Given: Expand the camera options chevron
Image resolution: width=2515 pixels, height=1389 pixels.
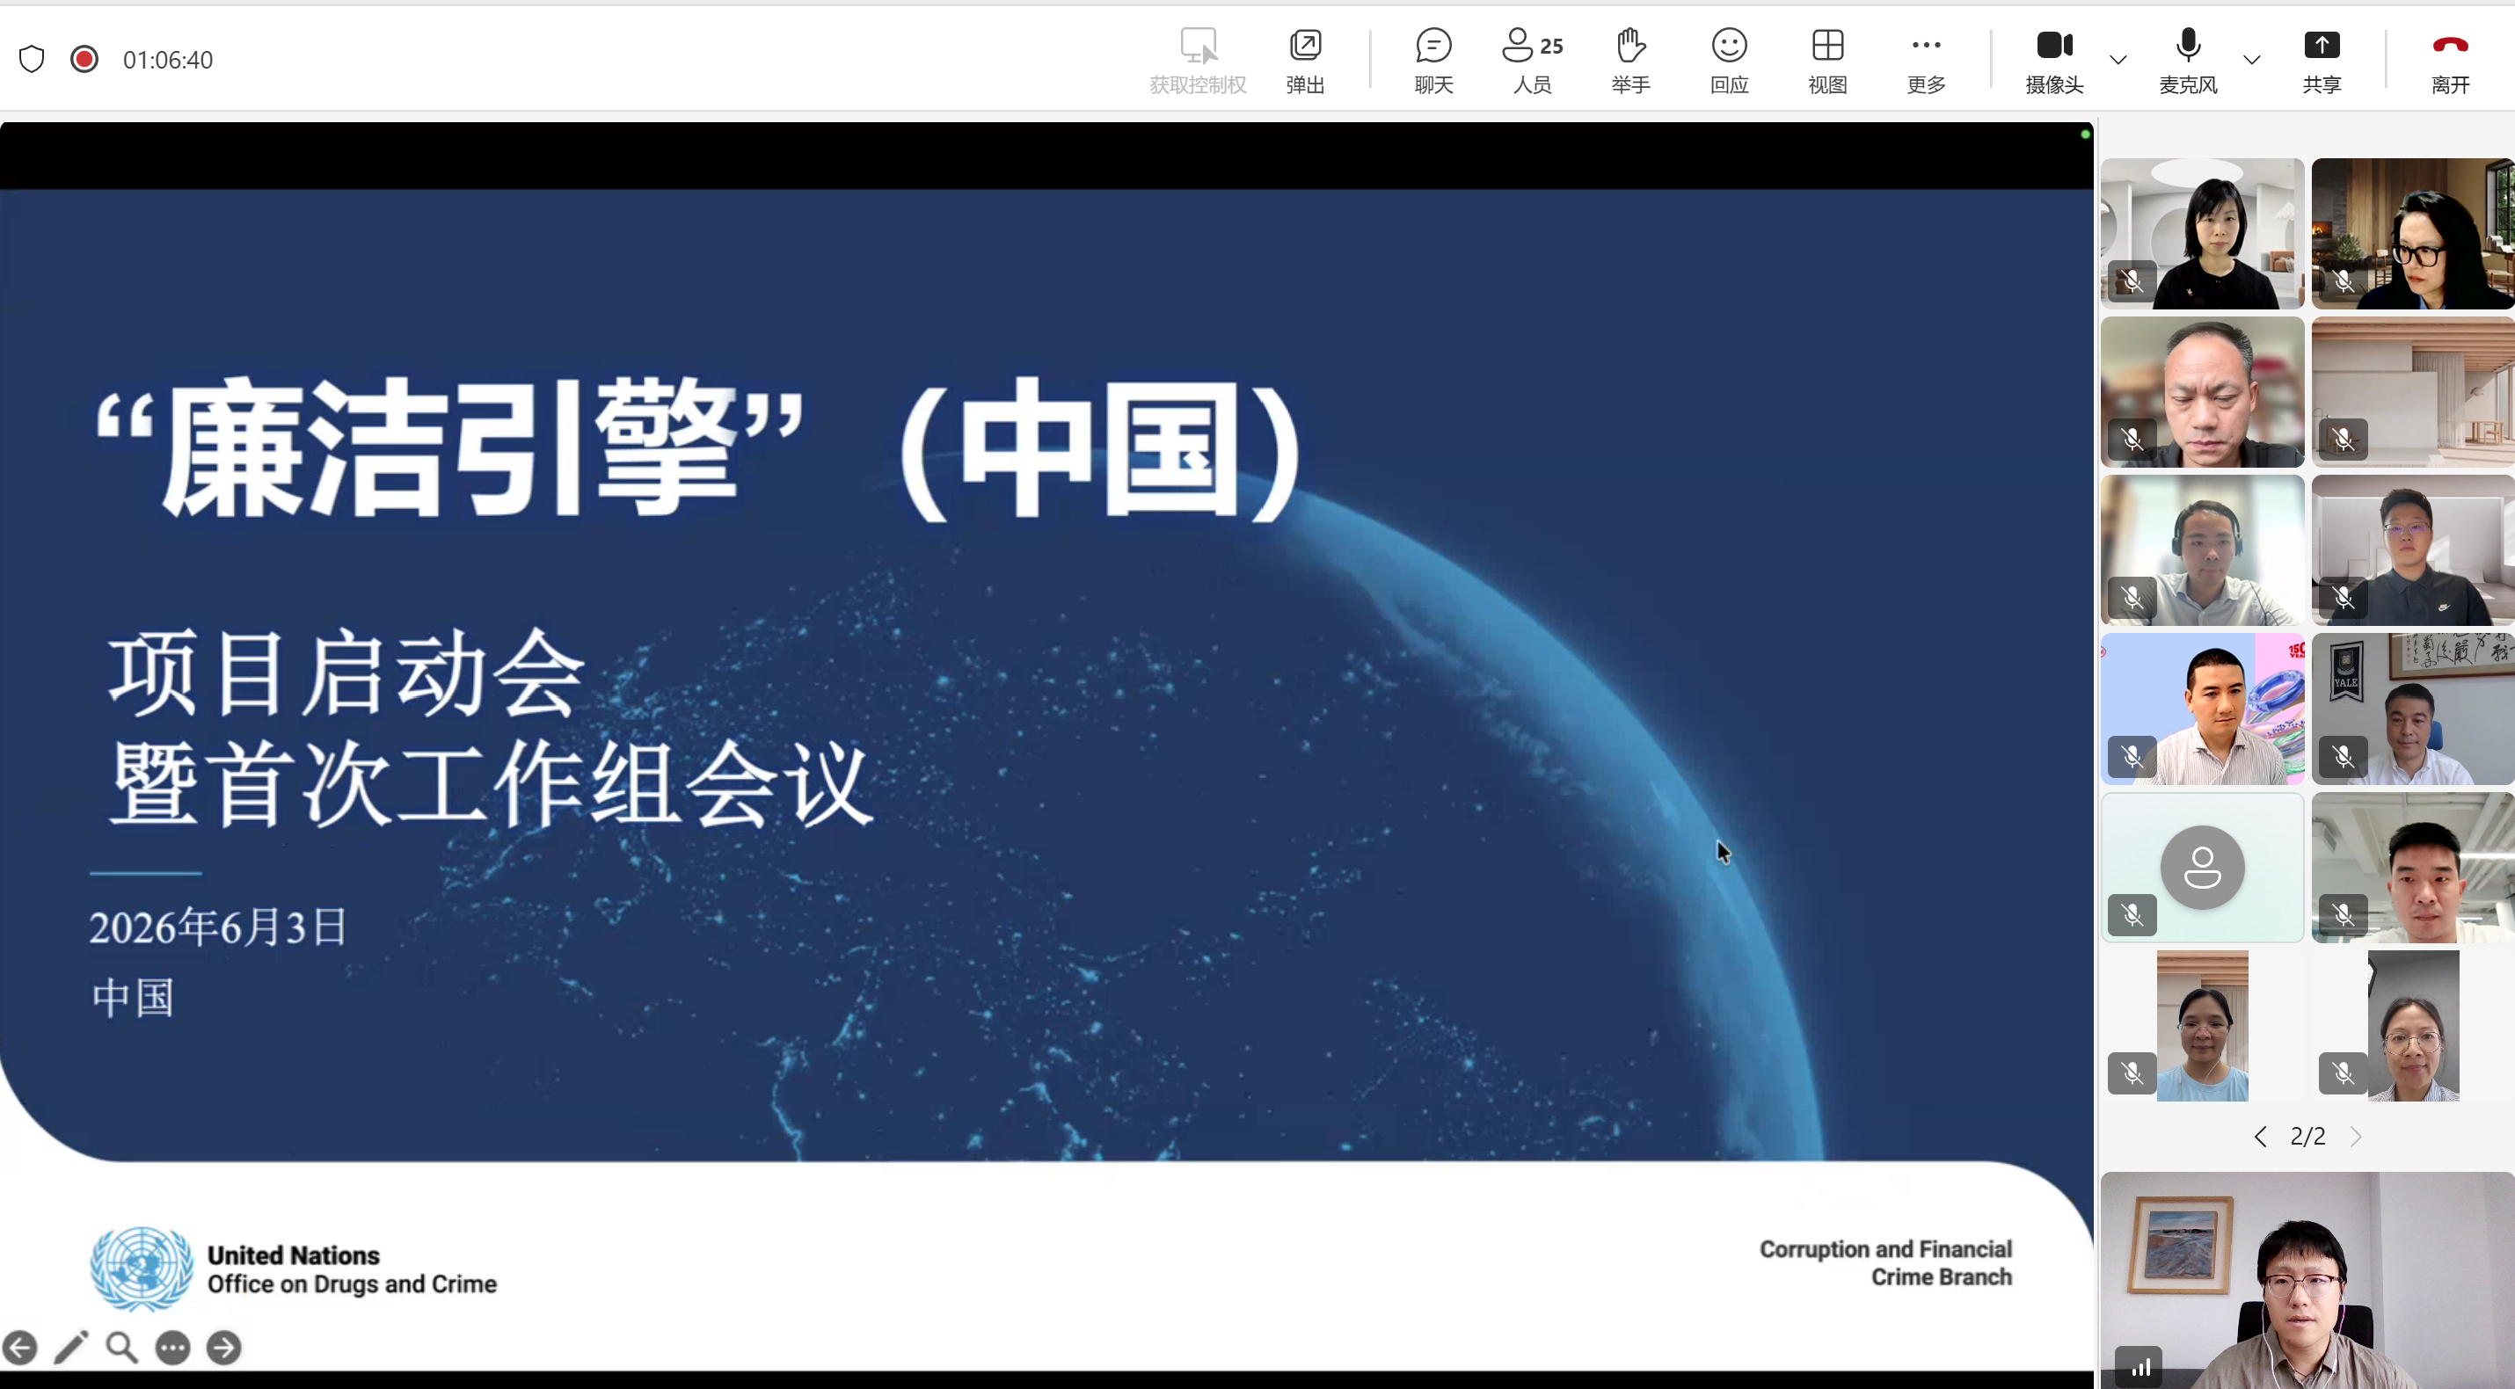Looking at the screenshot, I should [x=2118, y=60].
